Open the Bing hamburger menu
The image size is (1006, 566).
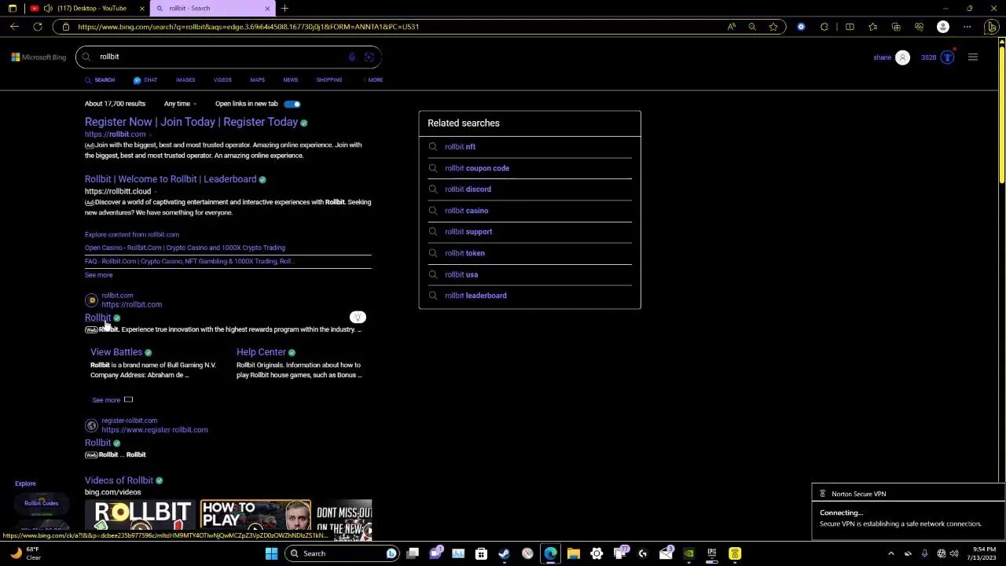pyautogui.click(x=973, y=57)
